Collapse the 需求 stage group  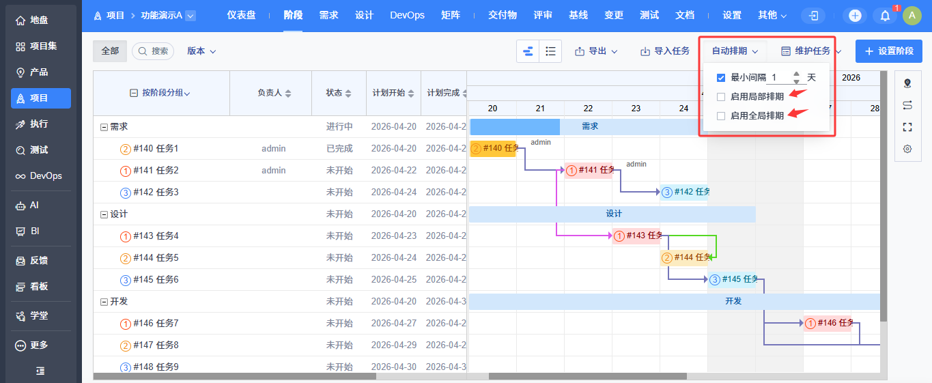(104, 127)
